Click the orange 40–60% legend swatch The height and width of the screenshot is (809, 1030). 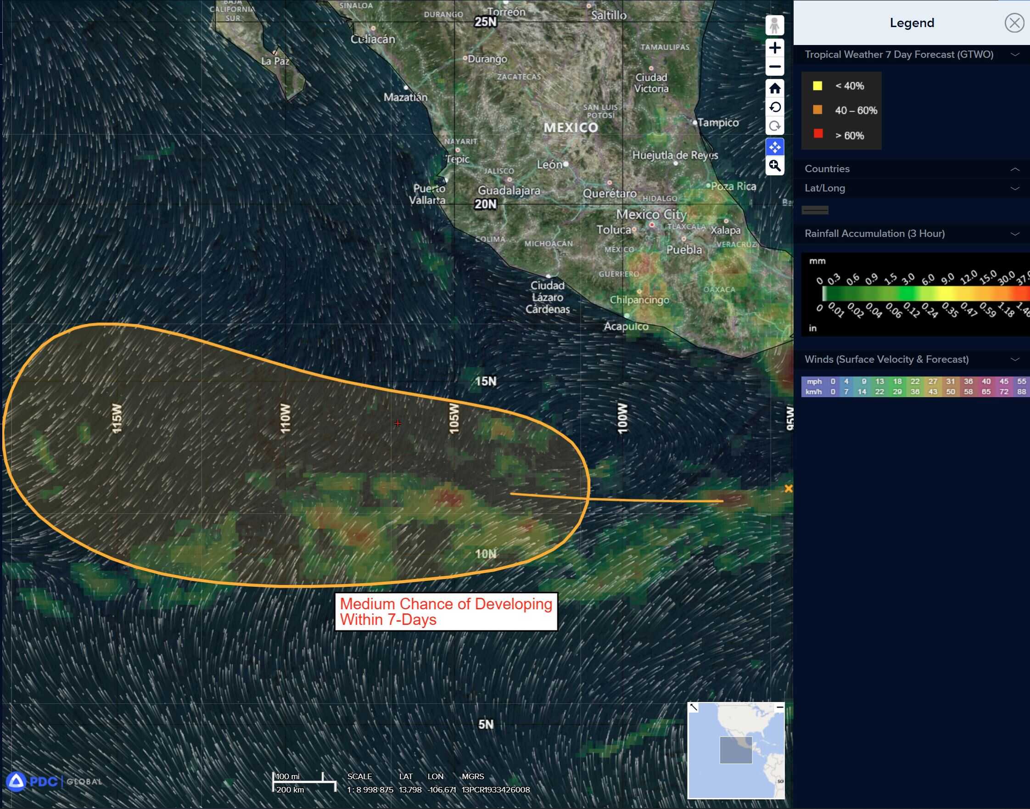pyautogui.click(x=817, y=110)
